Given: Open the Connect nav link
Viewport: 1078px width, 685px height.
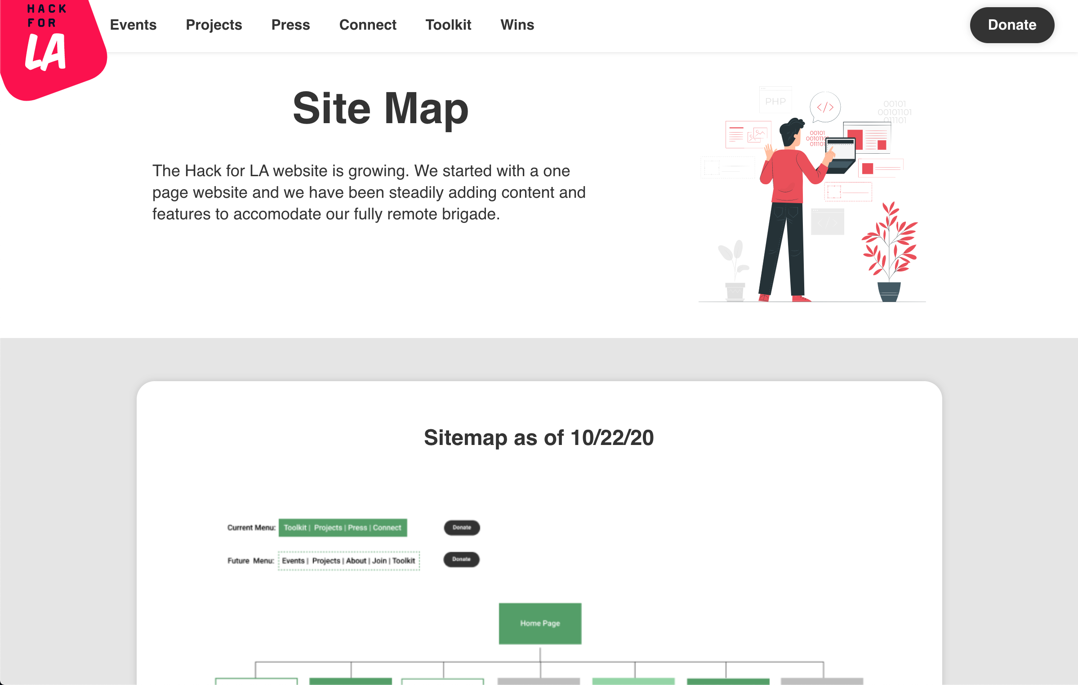Looking at the screenshot, I should [x=367, y=25].
